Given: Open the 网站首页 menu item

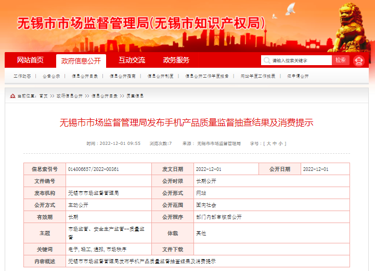Looking at the screenshot, I should (x=30, y=60).
